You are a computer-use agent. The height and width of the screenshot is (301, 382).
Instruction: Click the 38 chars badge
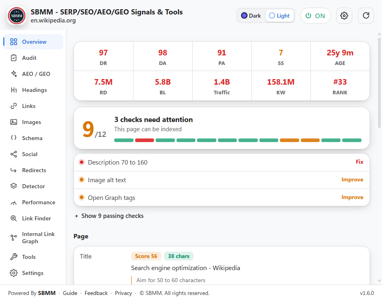pos(179,256)
